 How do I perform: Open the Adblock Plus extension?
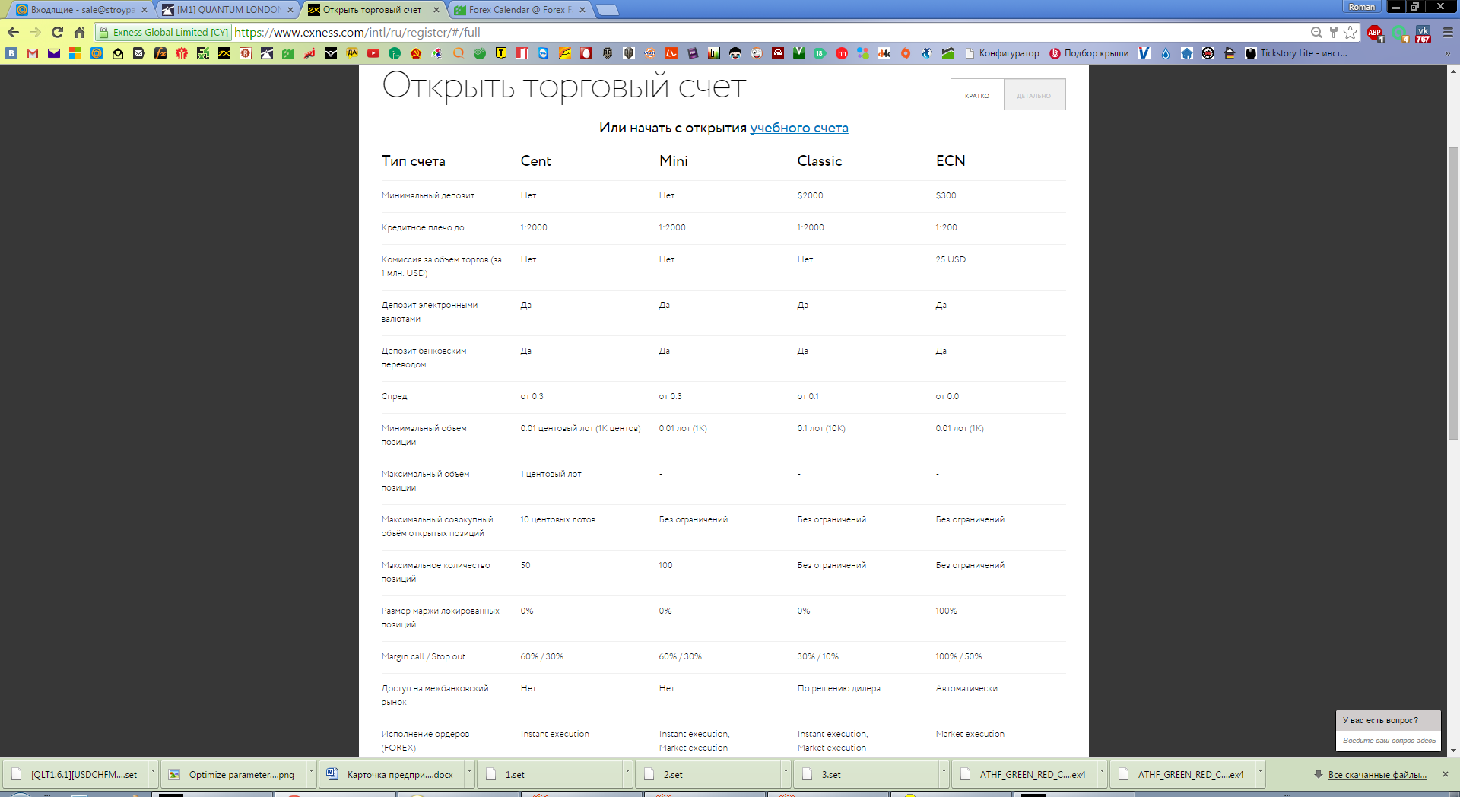[1375, 32]
